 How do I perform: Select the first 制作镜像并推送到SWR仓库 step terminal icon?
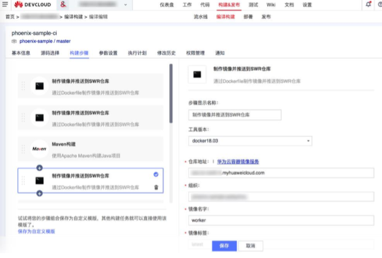(40, 86)
